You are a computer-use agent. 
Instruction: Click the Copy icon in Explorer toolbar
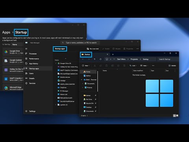tap(100, 65)
